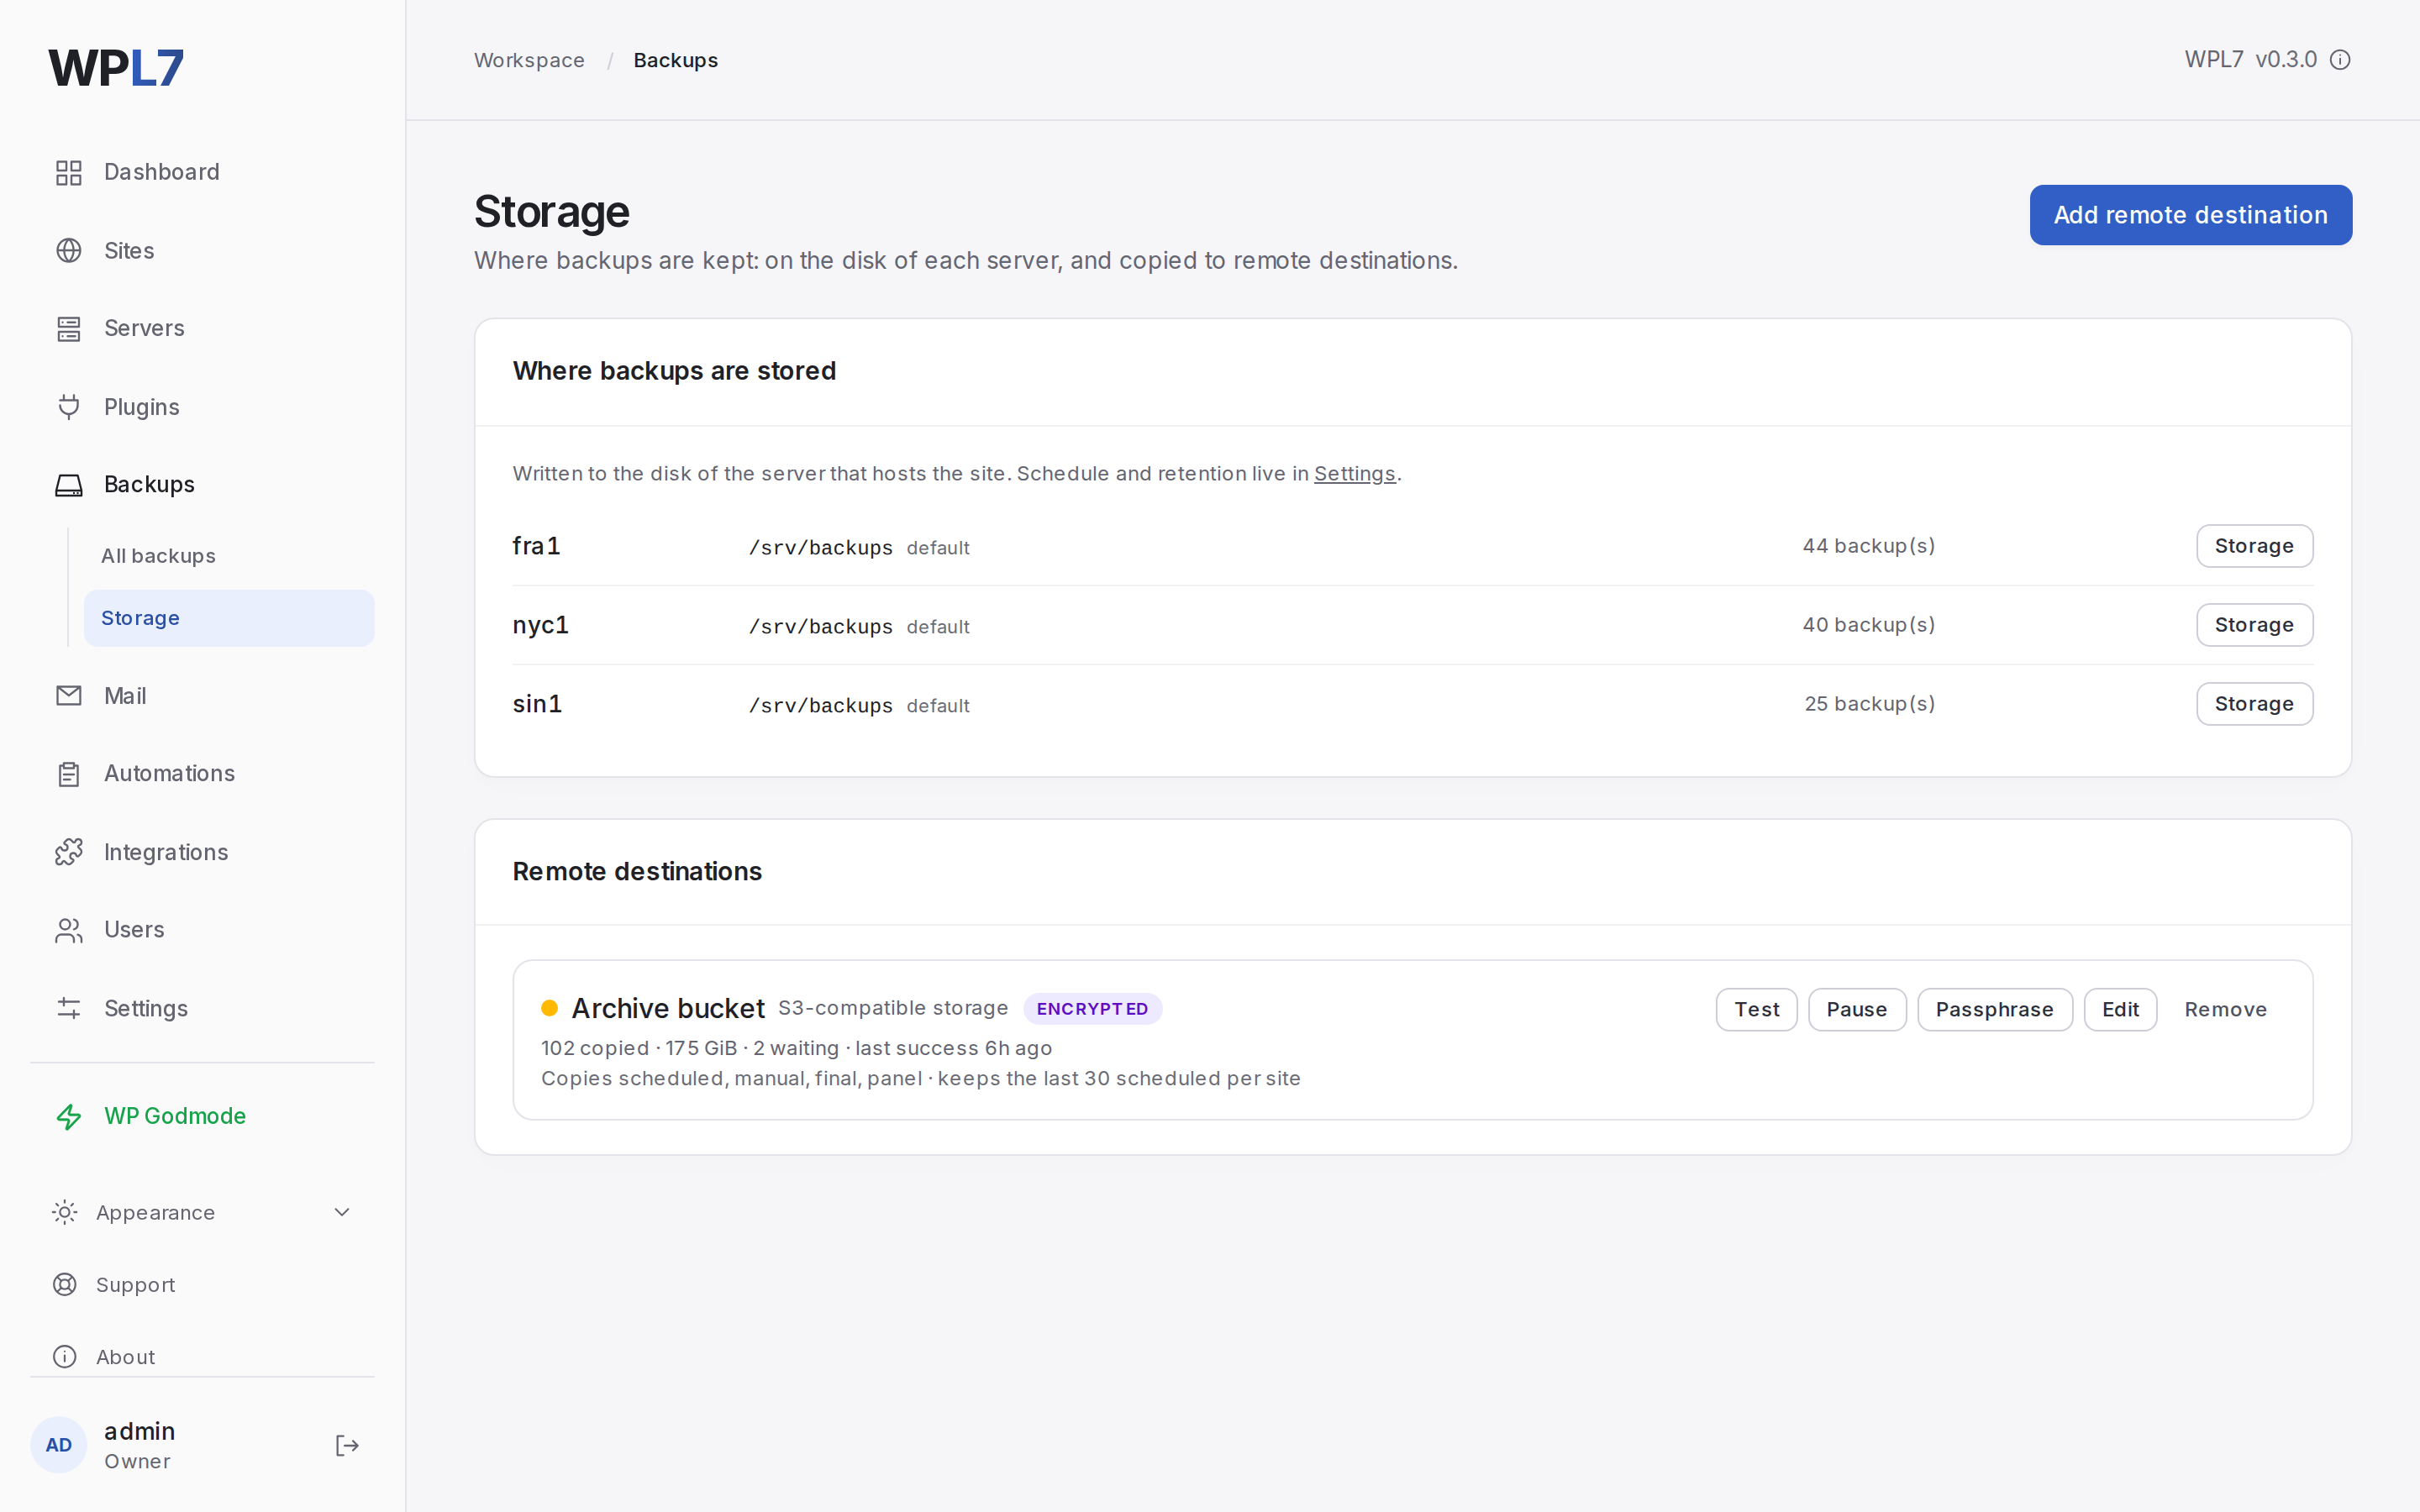This screenshot has width=2420, height=1512.
Task: Go to the Sites page label
Action: [x=129, y=251]
